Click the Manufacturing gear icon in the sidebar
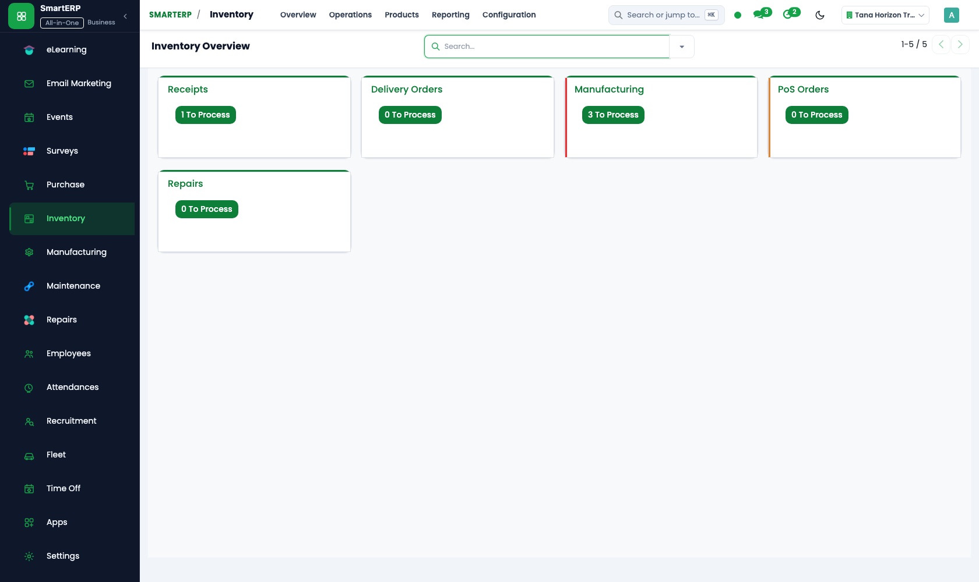The height and width of the screenshot is (582, 979). 29,253
